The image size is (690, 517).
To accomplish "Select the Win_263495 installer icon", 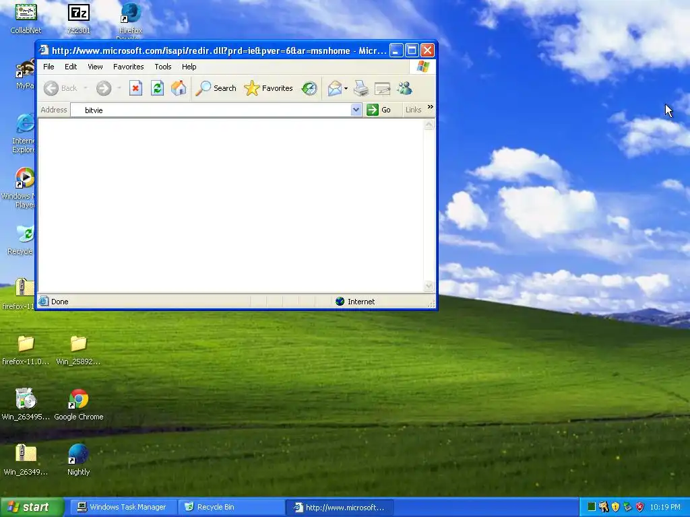I will [x=26, y=405].
